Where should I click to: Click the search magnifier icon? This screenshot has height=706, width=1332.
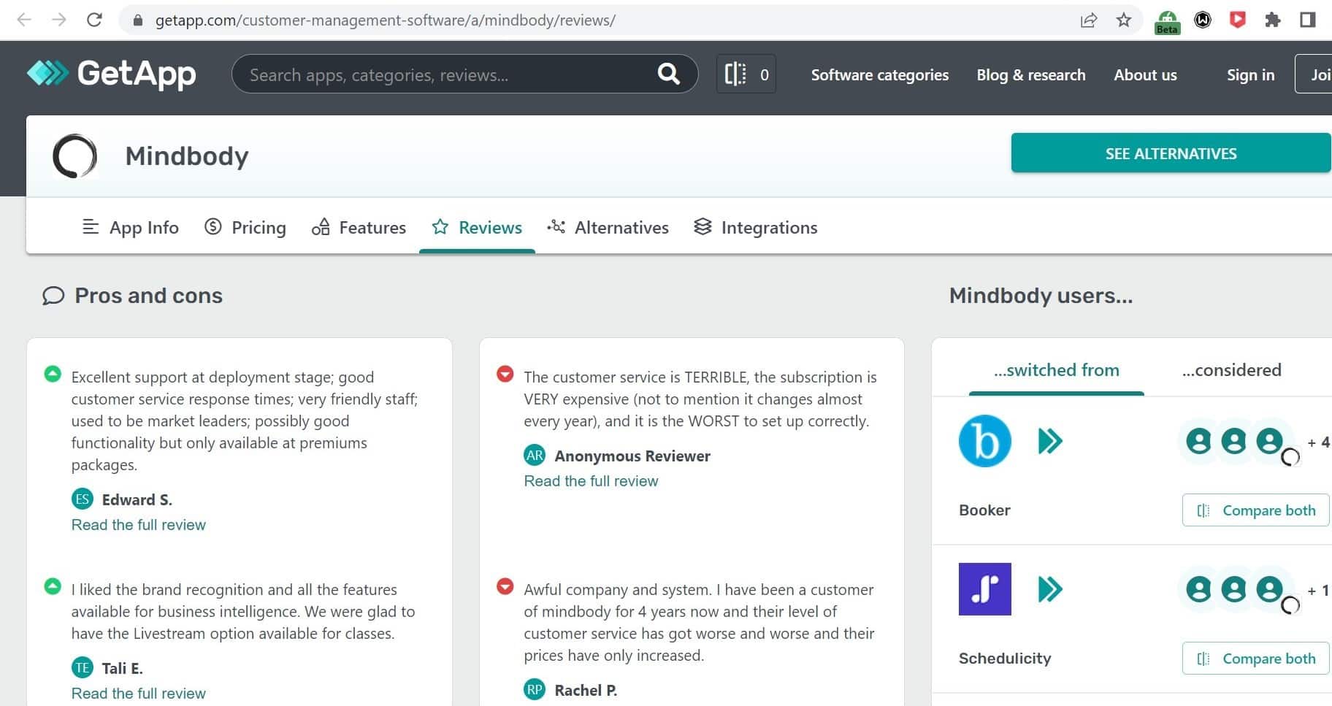click(x=668, y=74)
